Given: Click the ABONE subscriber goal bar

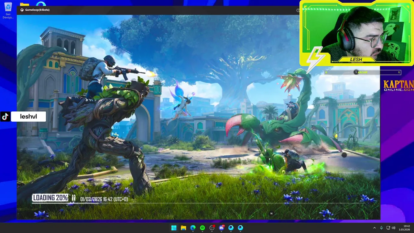Looking at the screenshot, I should pos(363,72).
